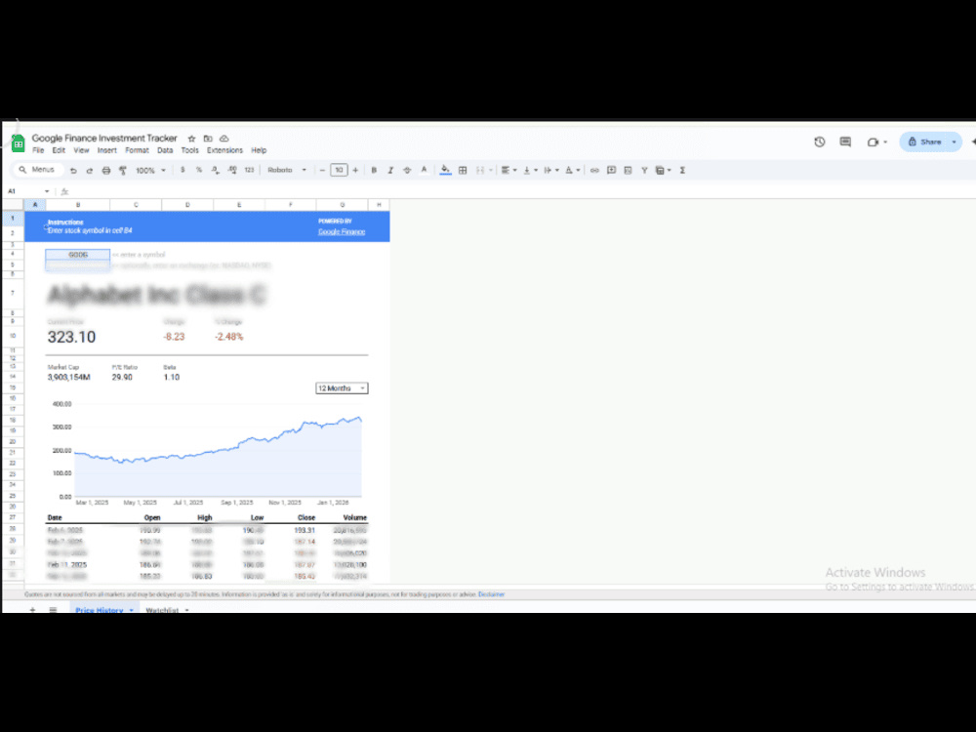Screen dimensions: 976x732
Task: Apply currency format with dollar icon
Action: click(183, 170)
